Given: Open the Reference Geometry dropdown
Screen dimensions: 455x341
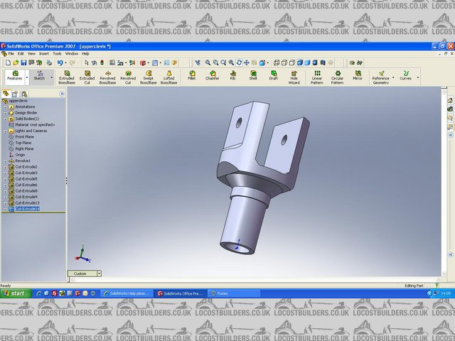Looking at the screenshot, I should coord(381,77).
